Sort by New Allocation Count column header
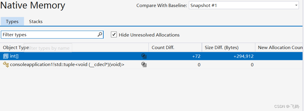The image size is (304, 111). point(280,48)
